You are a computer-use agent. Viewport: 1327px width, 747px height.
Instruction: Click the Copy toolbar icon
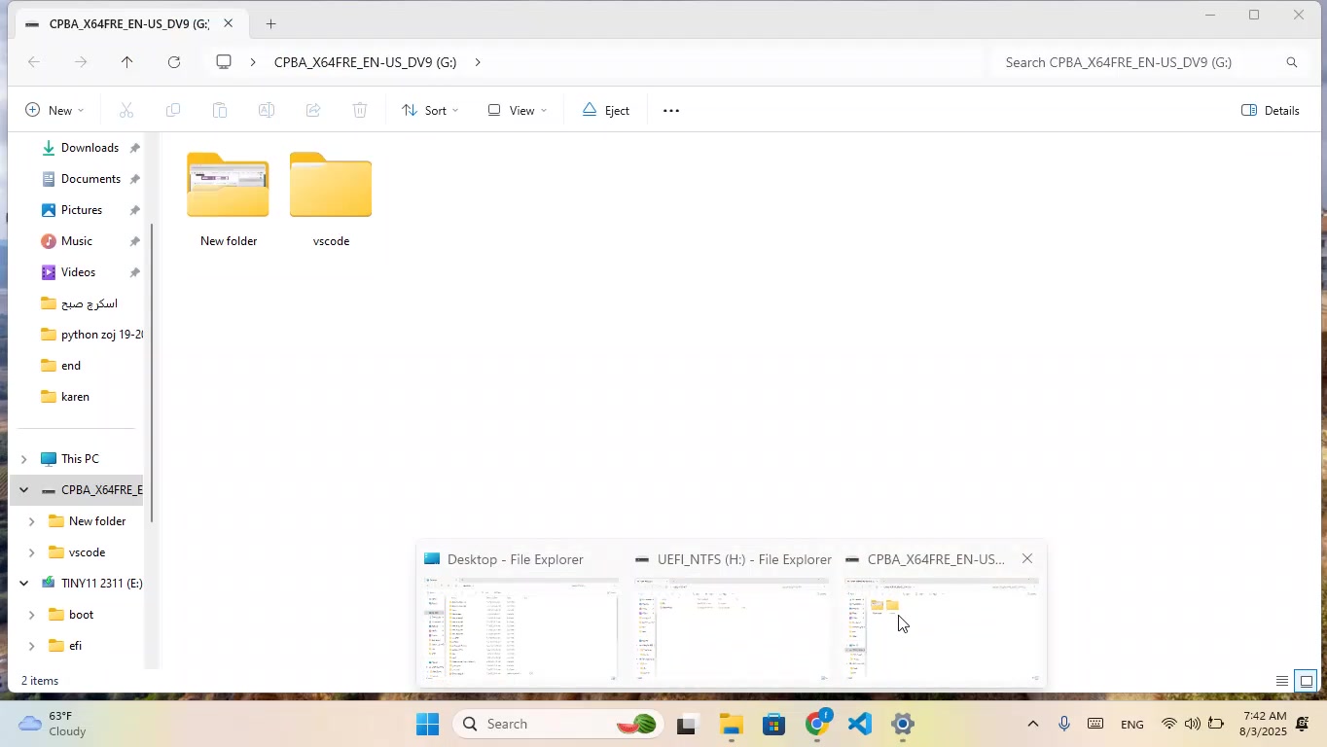click(173, 111)
